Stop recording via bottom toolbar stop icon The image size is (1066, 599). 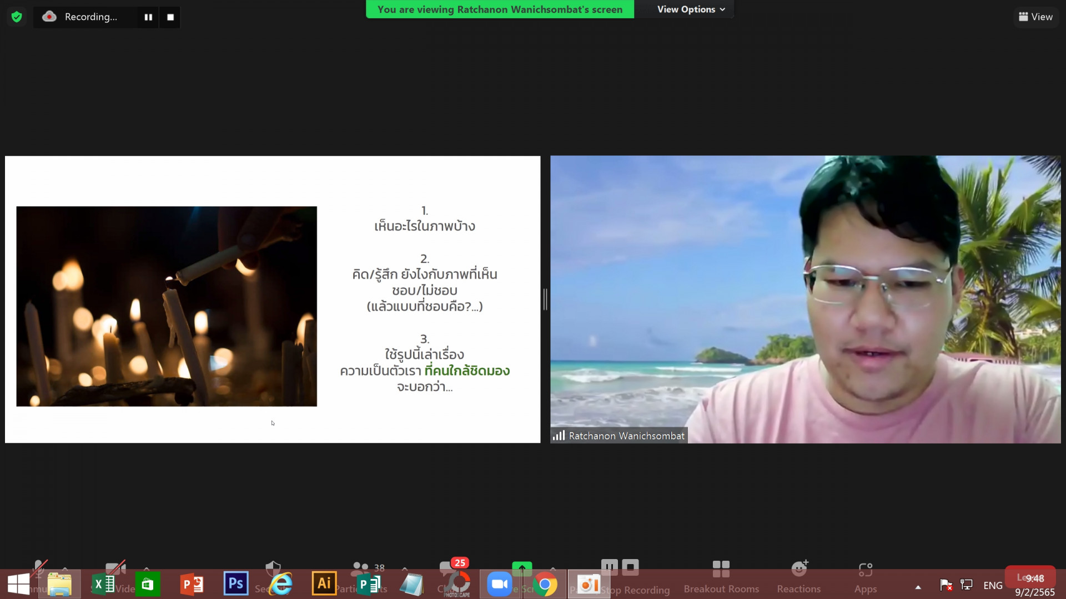[631, 567]
